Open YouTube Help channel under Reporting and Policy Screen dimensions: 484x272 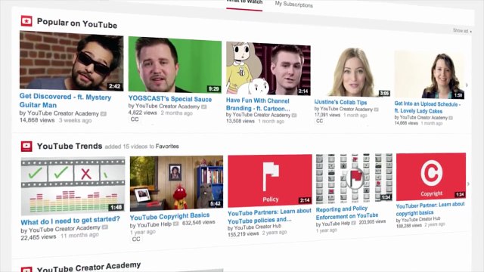336,224
